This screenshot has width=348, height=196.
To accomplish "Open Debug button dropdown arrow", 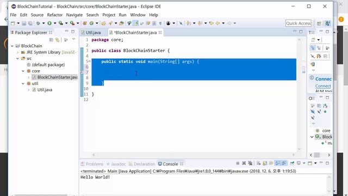I will click(43, 23).
